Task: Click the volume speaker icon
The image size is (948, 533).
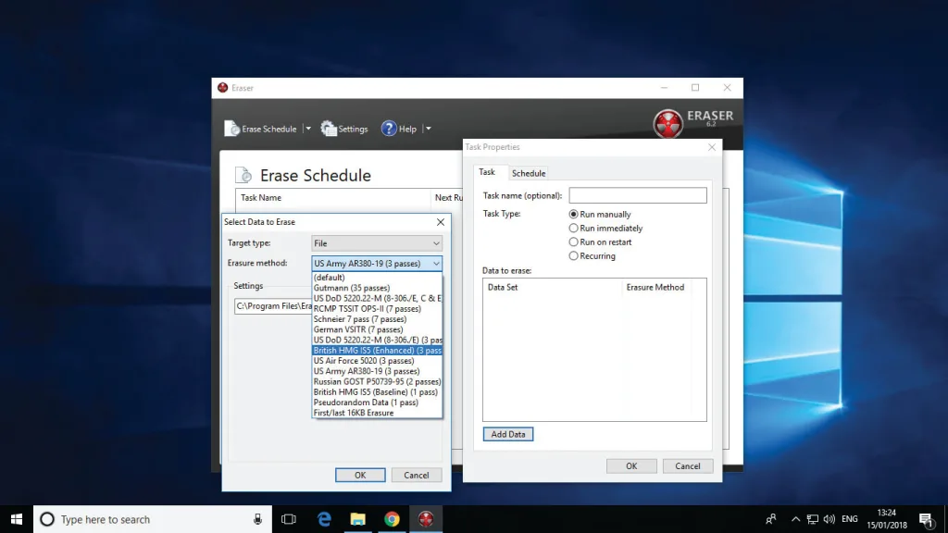Action: [x=829, y=519]
